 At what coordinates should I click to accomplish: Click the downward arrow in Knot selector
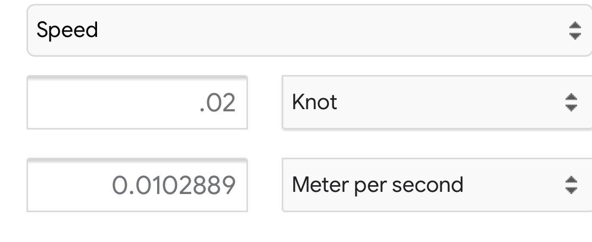click(x=572, y=107)
